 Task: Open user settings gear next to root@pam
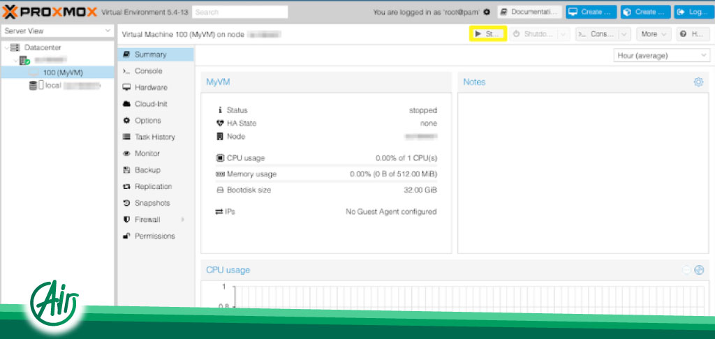coord(487,13)
